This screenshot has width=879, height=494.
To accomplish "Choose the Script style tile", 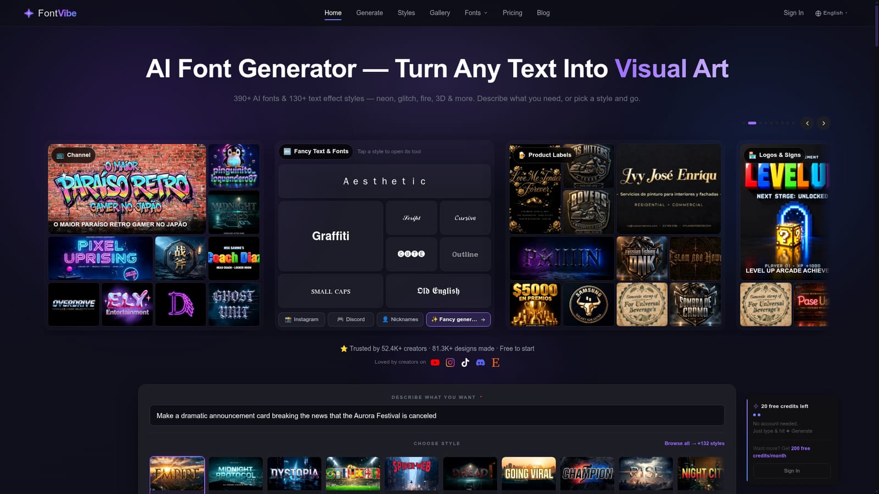I will 411,218.
